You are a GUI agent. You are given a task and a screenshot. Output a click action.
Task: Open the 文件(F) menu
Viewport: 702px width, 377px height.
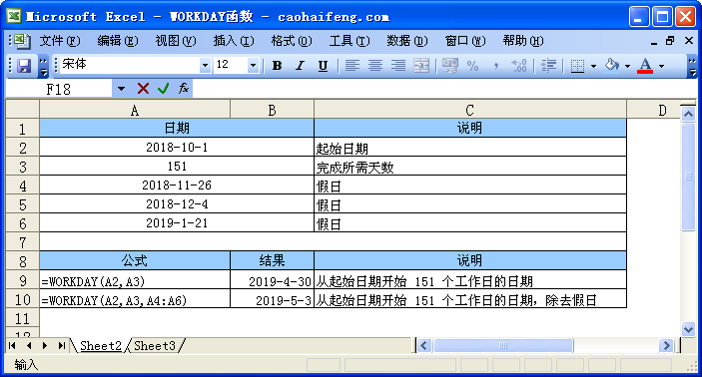[x=60, y=41]
